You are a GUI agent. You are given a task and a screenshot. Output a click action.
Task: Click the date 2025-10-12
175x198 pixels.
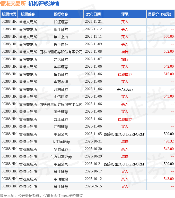tap(93, 179)
